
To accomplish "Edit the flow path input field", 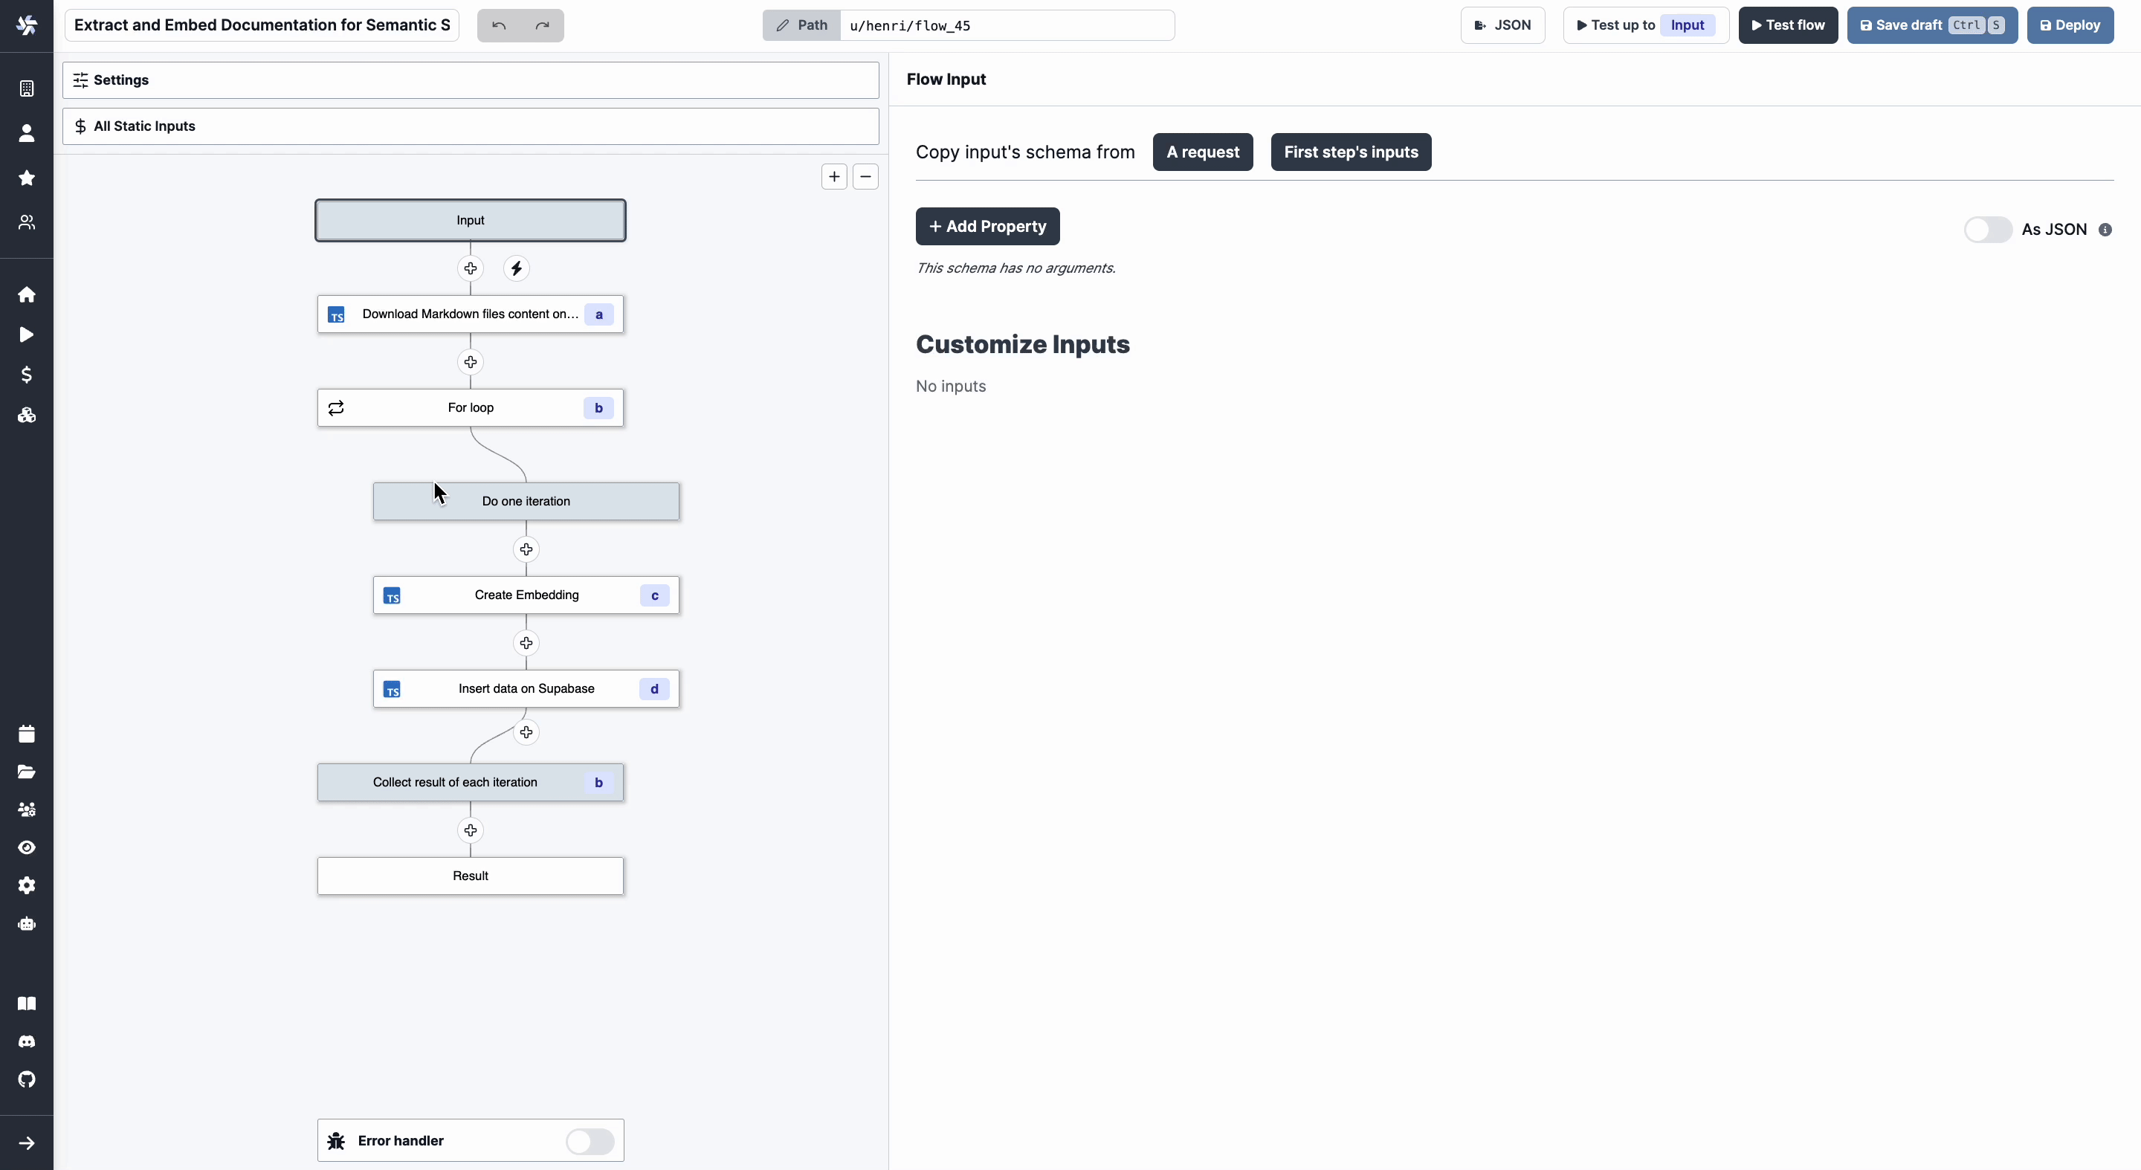I will 1009,25.
